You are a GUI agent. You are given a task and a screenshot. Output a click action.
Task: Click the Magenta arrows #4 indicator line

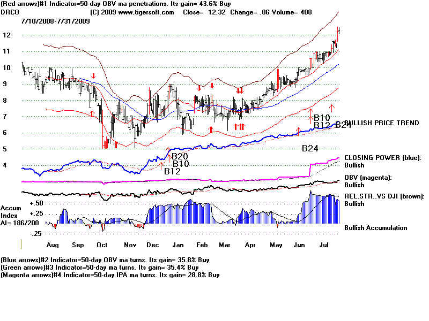coord(110,275)
